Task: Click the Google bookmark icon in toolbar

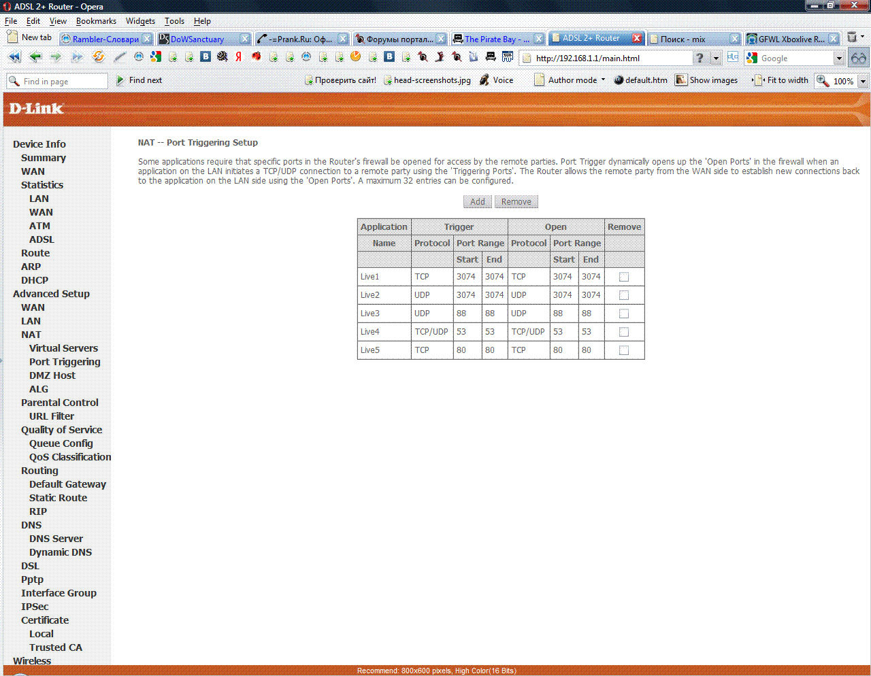Action: tap(156, 57)
